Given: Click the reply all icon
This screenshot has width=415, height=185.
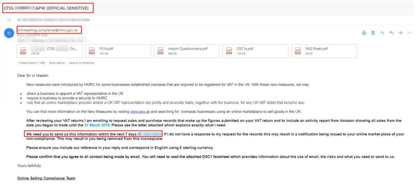Looking at the screenshot, I should (x=392, y=33).
